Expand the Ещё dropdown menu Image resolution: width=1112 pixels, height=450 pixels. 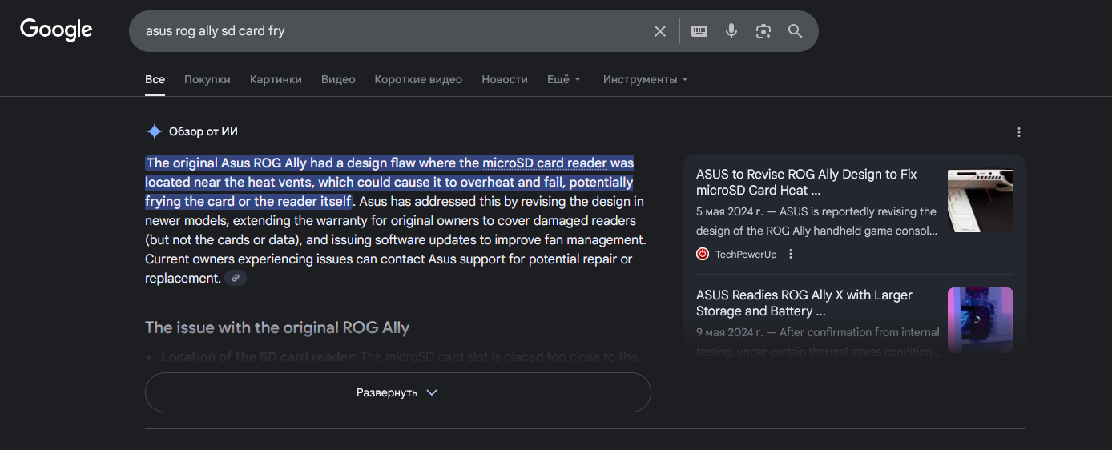click(564, 79)
